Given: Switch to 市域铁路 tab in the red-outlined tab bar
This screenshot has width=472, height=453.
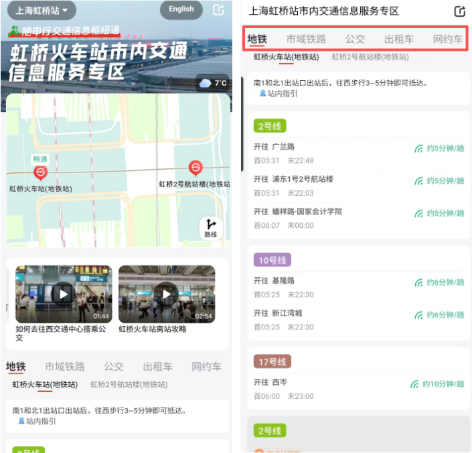Looking at the screenshot, I should pyautogui.click(x=306, y=39).
